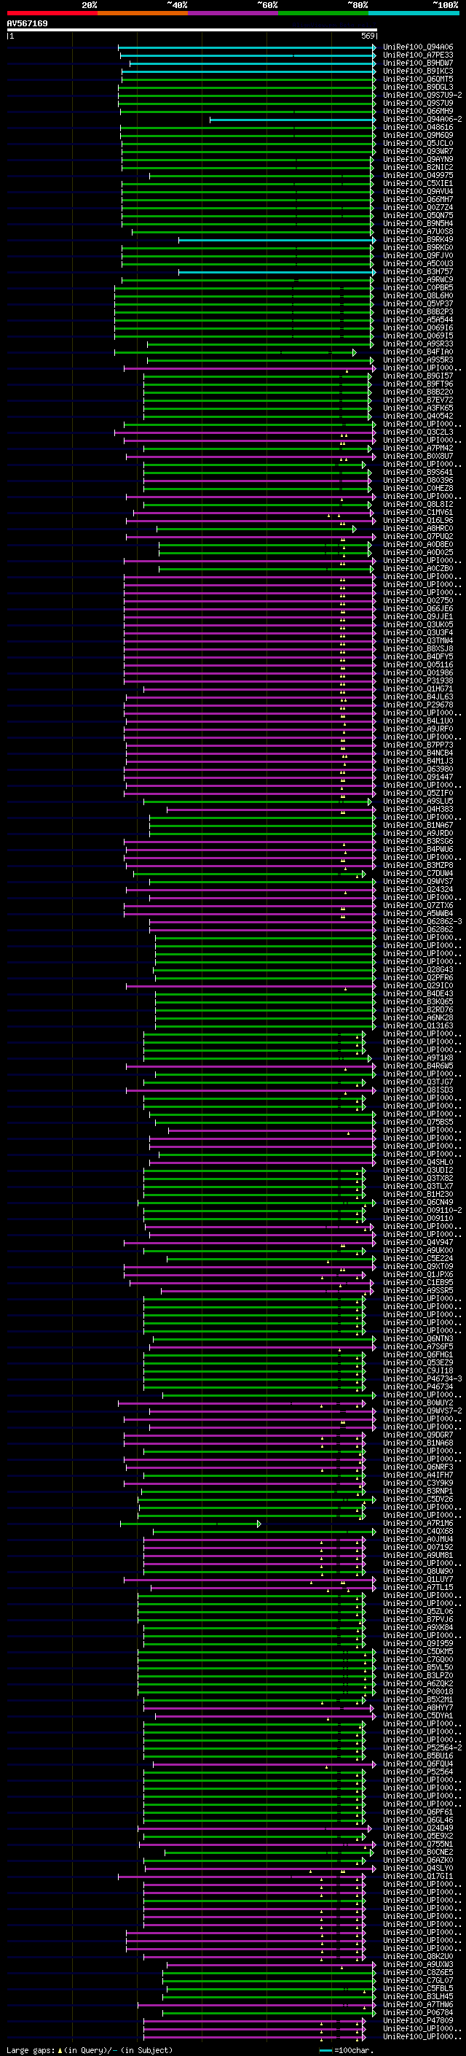This screenshot has height=2056, width=466.
Task: Select the UniRef100_B4FIA0 label
Action: pos(417,352)
